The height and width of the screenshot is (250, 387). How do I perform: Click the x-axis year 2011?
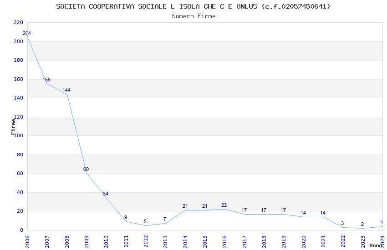(x=126, y=242)
